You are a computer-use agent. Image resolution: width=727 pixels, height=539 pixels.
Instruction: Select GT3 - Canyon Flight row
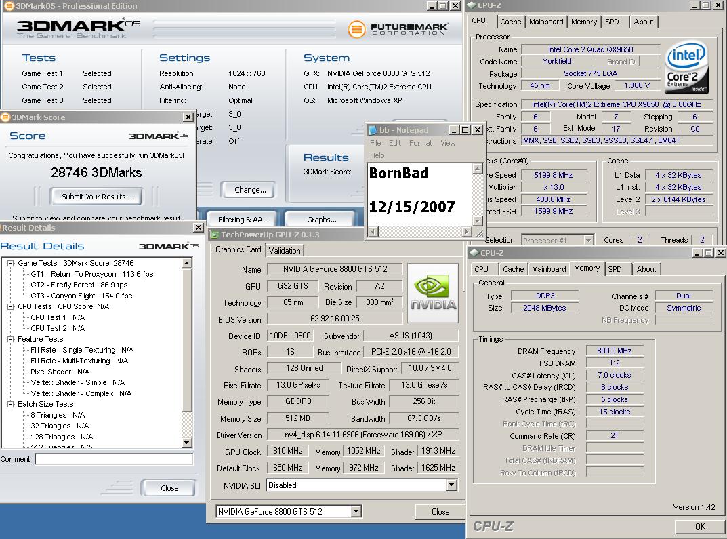point(81,296)
